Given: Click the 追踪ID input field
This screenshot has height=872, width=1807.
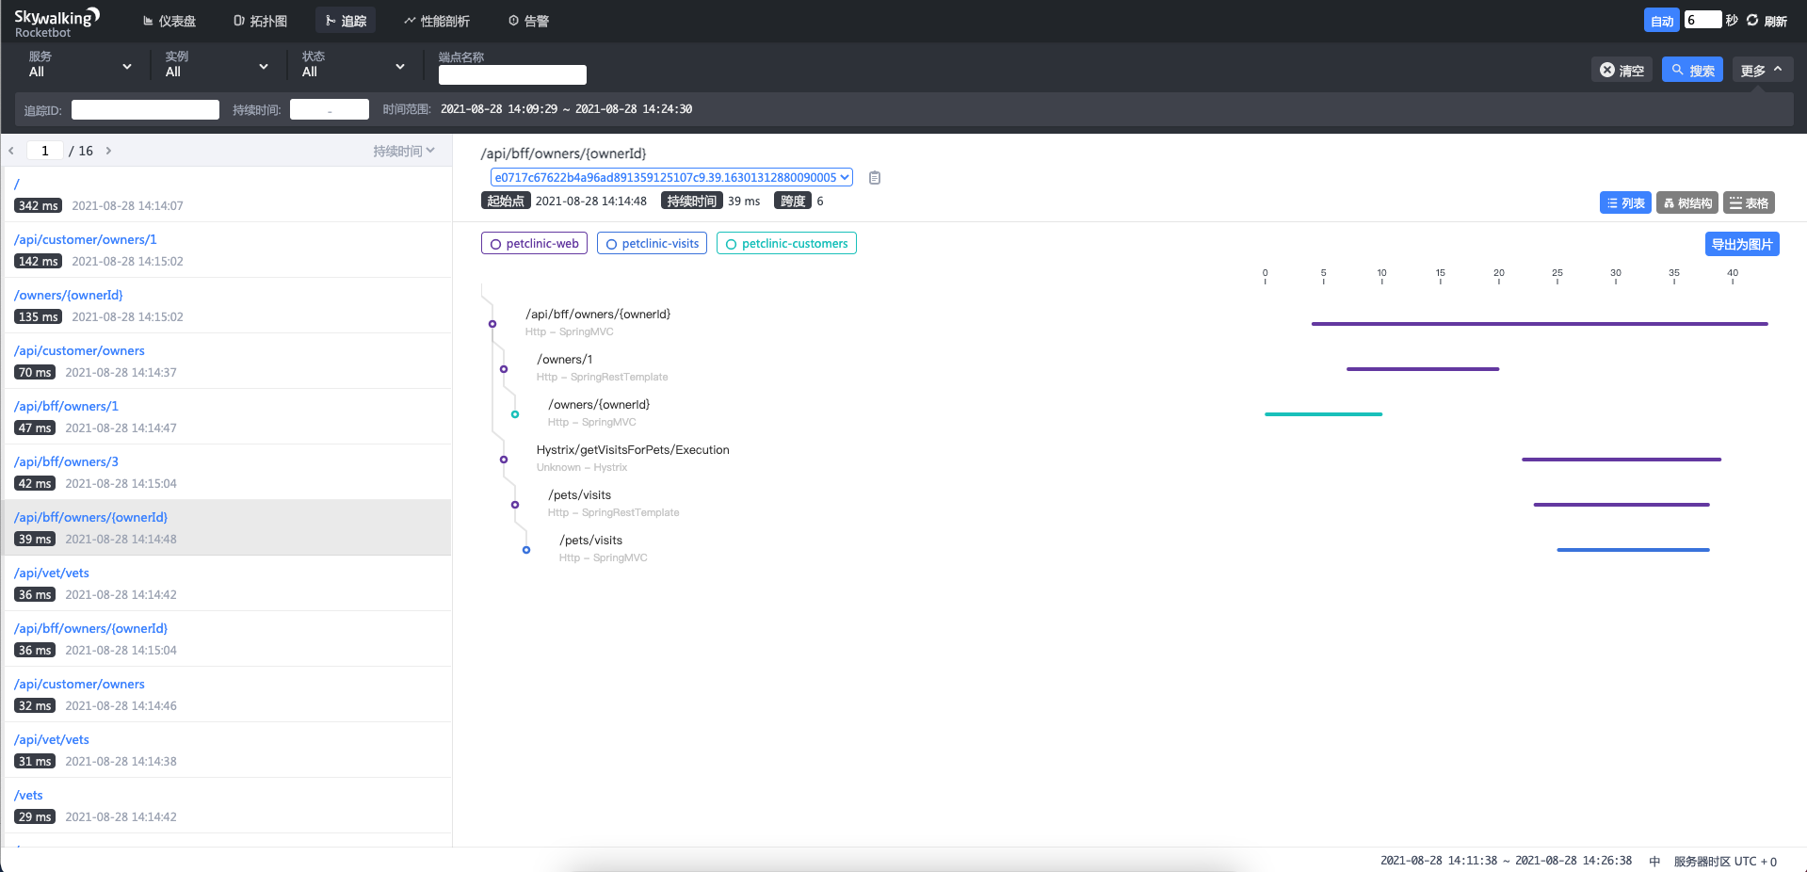Looking at the screenshot, I should tap(145, 110).
